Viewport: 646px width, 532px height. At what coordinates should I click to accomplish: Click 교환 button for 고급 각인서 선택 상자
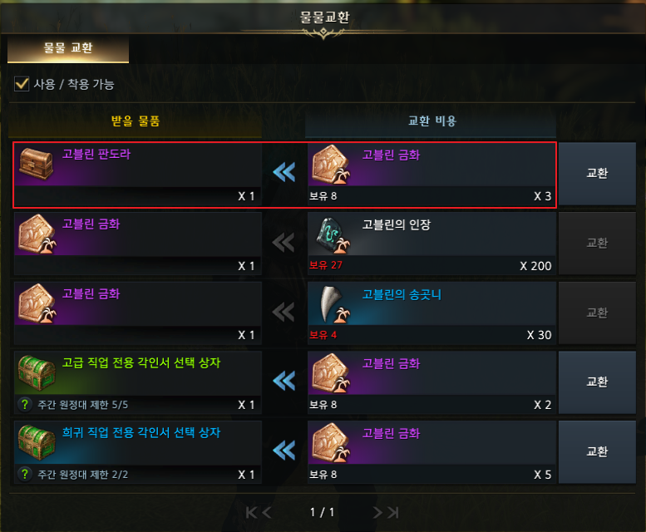coord(597,382)
